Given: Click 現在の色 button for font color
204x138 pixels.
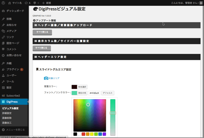Looking at the screenshot, I should click(82, 93).
